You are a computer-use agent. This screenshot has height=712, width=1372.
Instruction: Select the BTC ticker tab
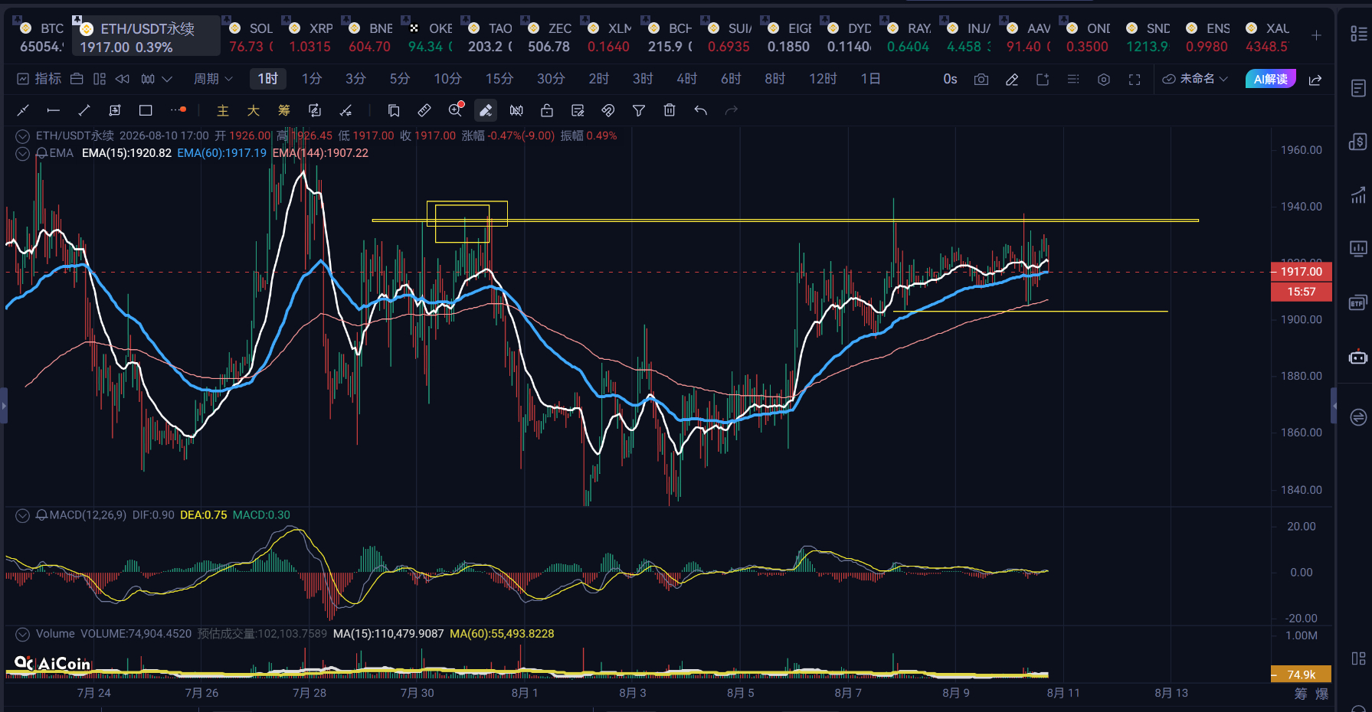click(41, 37)
